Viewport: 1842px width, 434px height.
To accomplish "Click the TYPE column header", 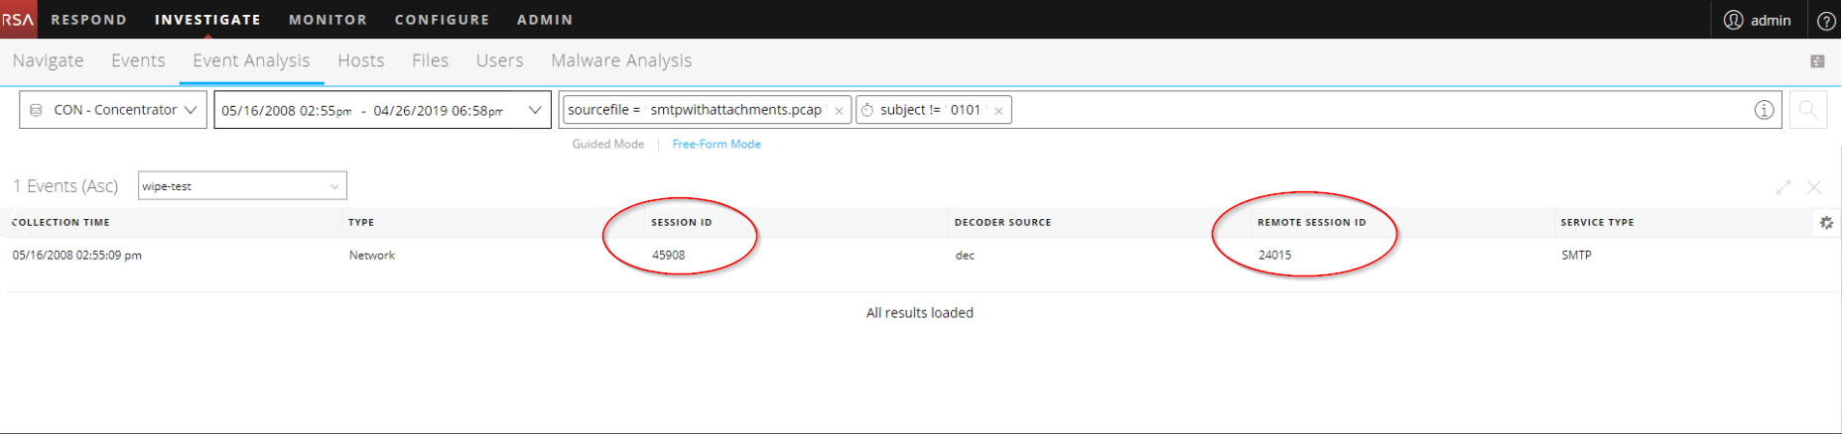I will pyautogui.click(x=361, y=223).
